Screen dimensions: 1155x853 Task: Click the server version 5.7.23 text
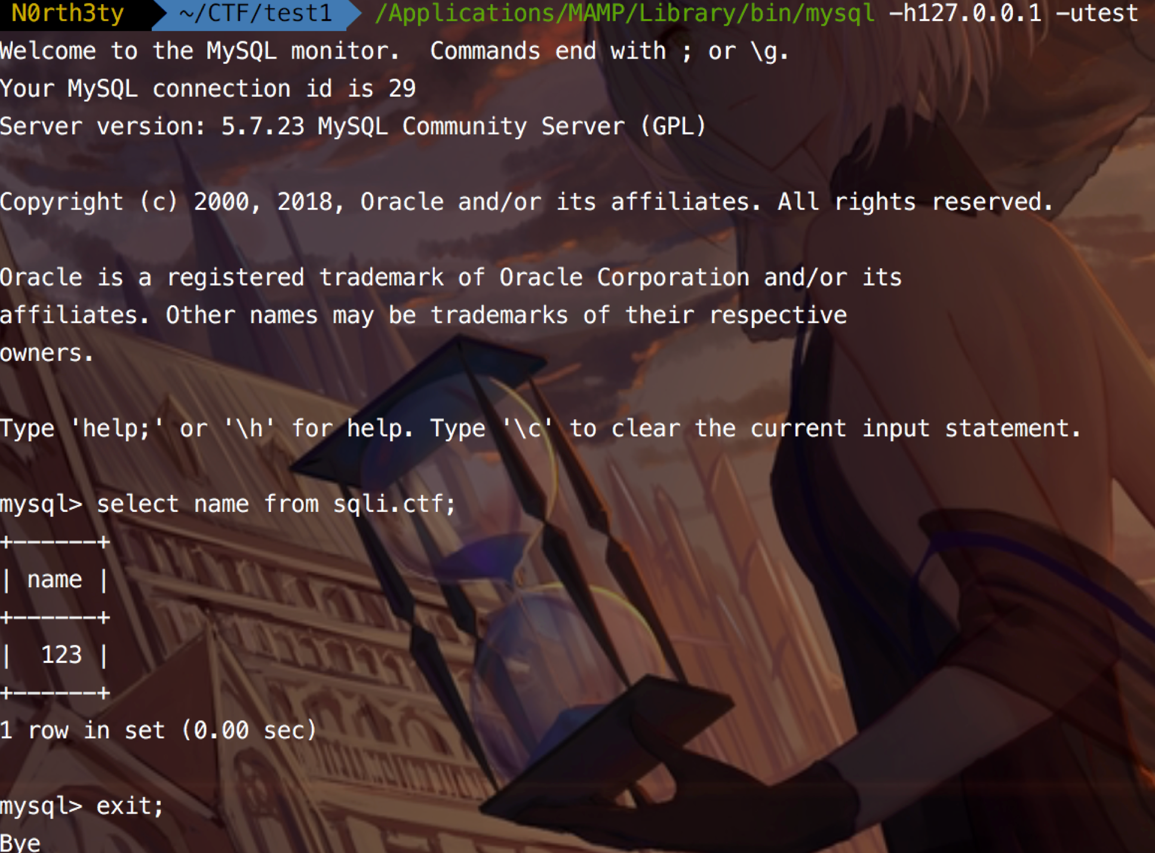(x=263, y=126)
